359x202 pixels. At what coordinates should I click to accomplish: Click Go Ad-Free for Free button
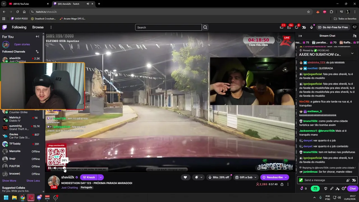[x=333, y=27]
